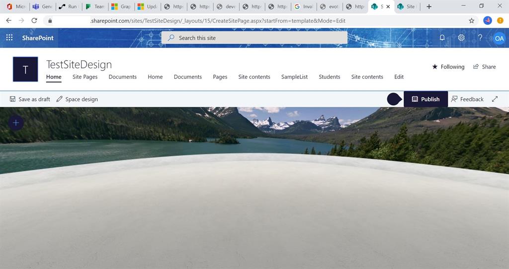This screenshot has width=509, height=269.
Task: Open the help question mark
Action: pos(480,38)
